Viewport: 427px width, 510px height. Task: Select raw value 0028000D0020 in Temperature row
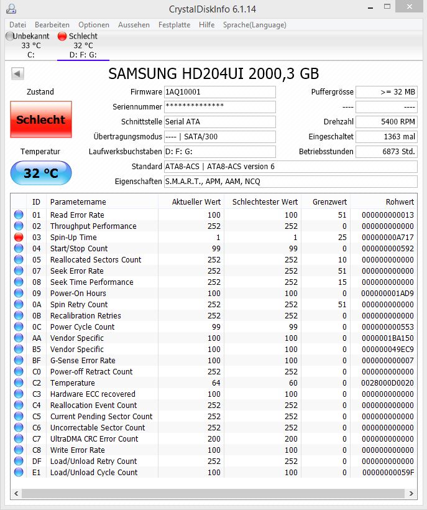click(x=388, y=383)
